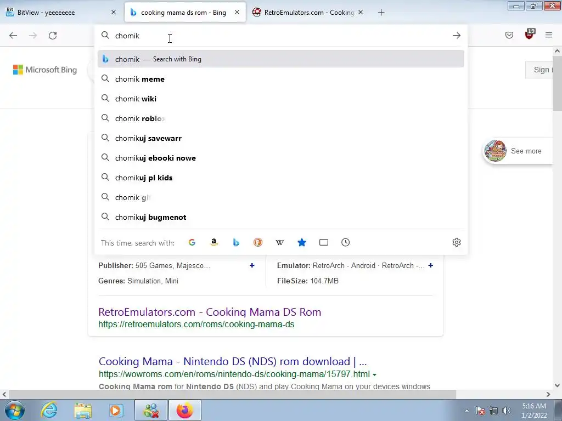The width and height of the screenshot is (562, 421).
Task: Open Firefox taskbar button
Action: pyautogui.click(x=184, y=410)
